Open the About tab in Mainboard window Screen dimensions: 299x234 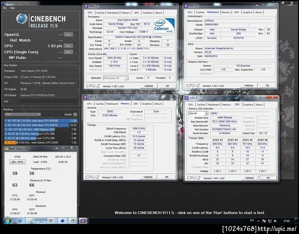[x=259, y=12]
